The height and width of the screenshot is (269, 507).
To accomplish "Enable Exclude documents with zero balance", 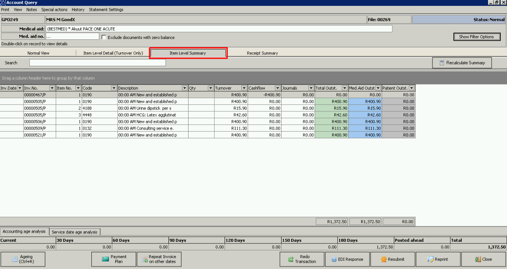I will (x=104, y=37).
